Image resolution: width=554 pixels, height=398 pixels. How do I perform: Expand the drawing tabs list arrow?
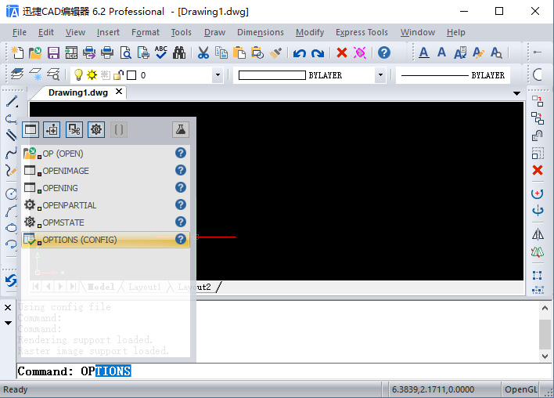click(x=516, y=93)
